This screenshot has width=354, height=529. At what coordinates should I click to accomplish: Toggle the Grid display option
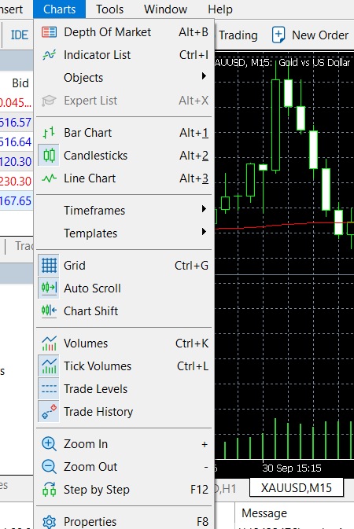[124, 266]
